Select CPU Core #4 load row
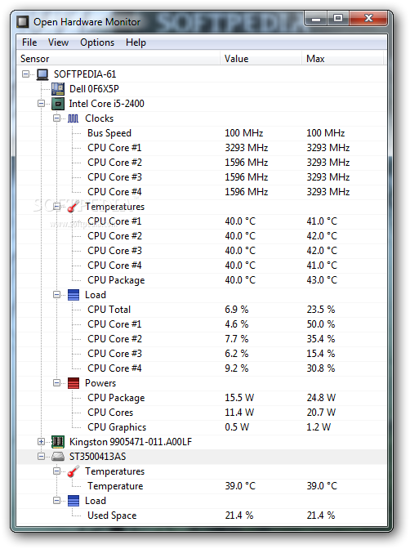Viewport: 410px width, 549px height. pyautogui.click(x=202, y=368)
